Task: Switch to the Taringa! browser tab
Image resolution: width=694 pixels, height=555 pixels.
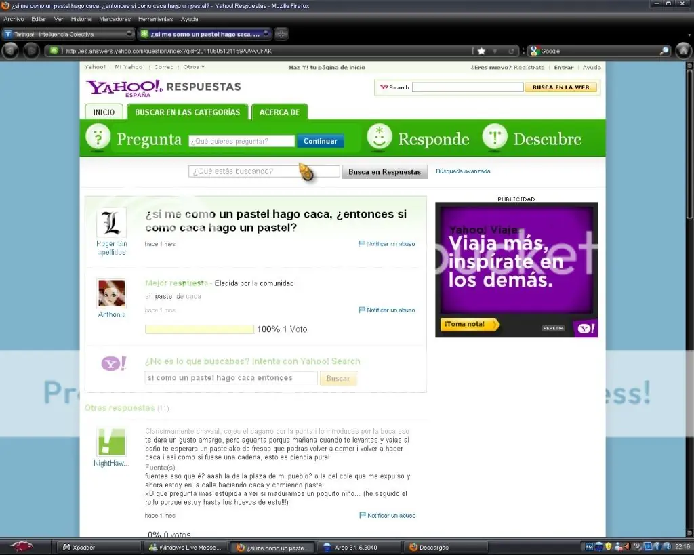Action: coord(68,34)
